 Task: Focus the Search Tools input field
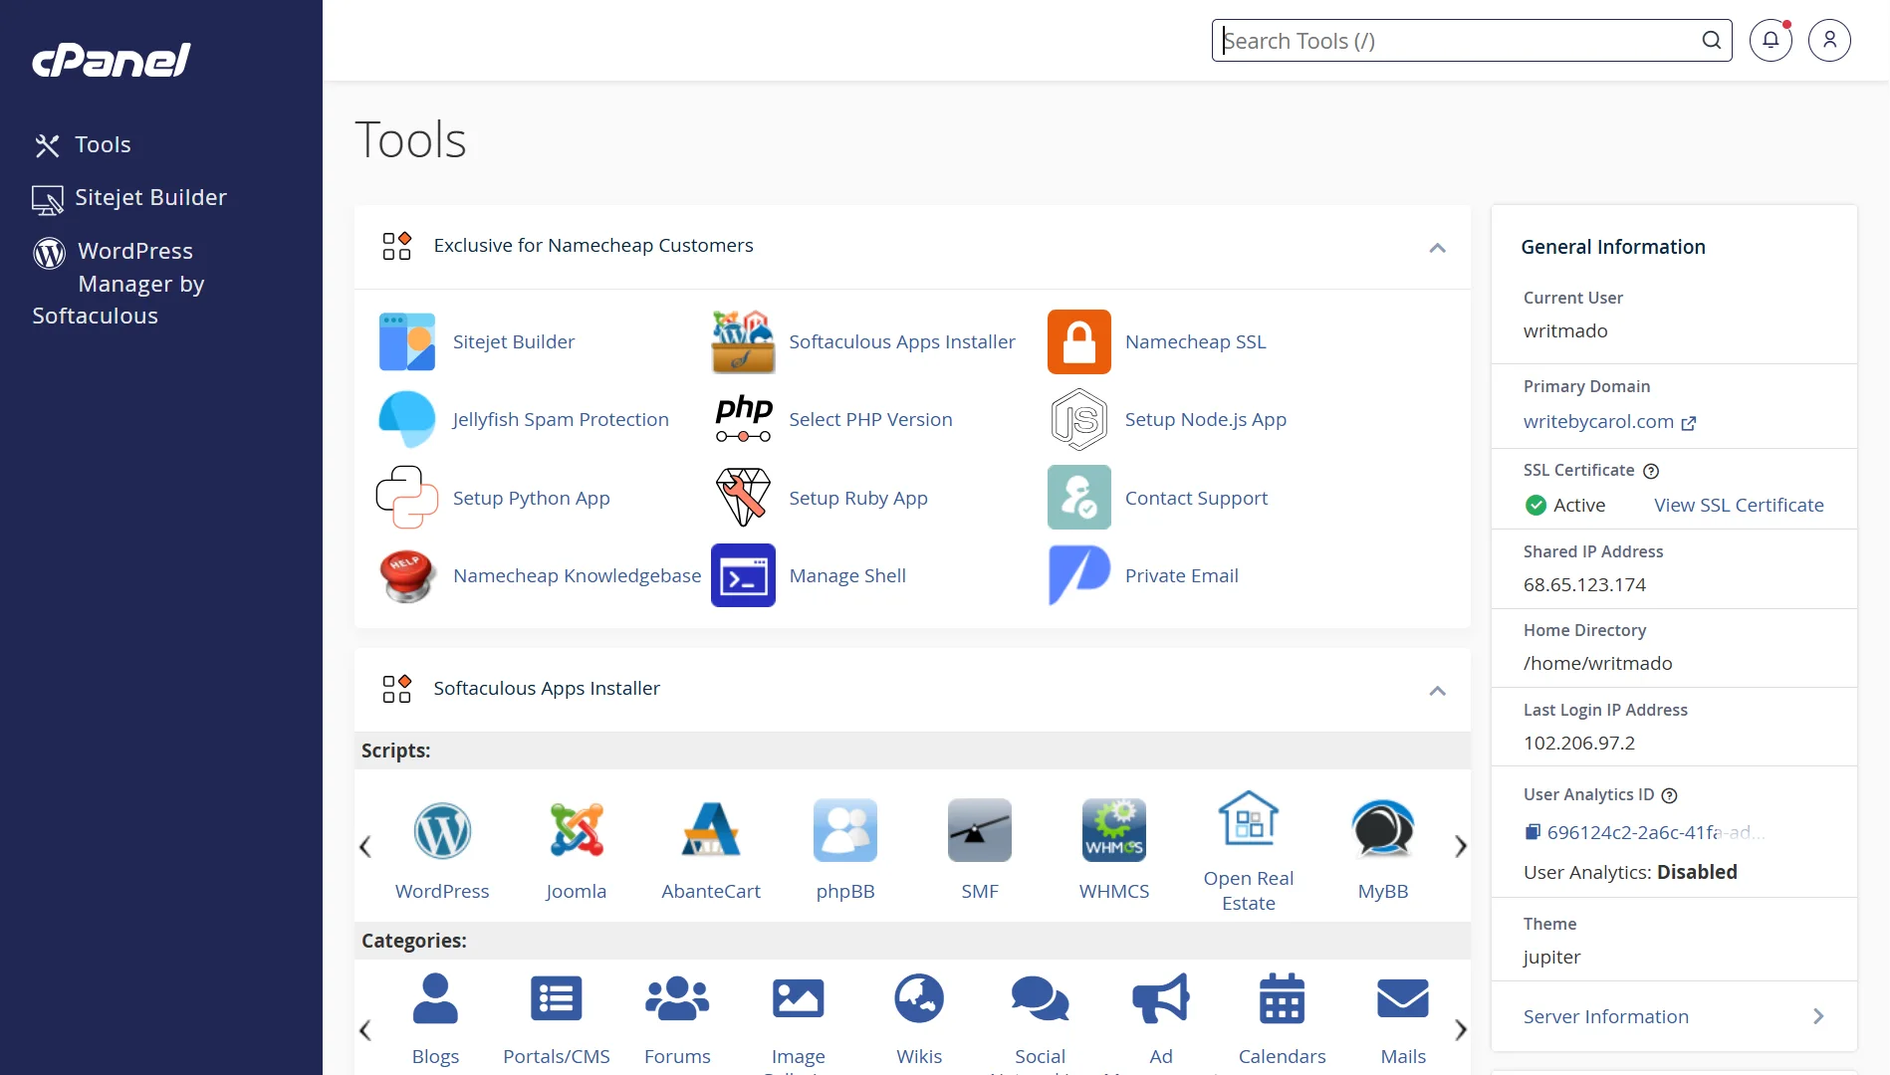click(x=1472, y=40)
